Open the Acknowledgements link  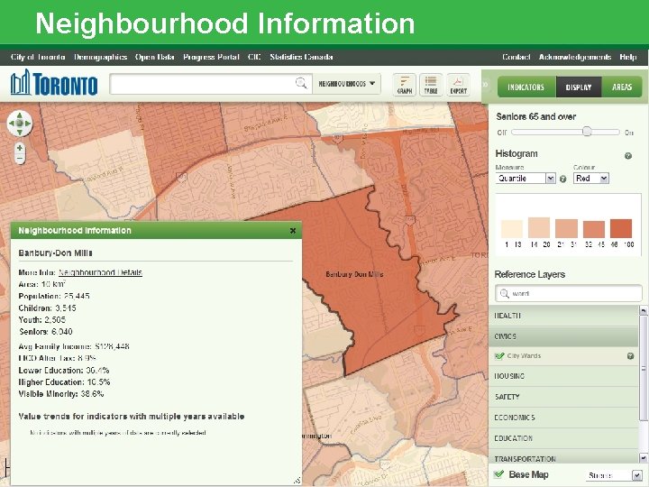click(575, 57)
